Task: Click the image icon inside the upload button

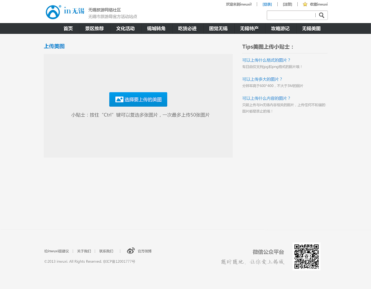Action: 119,99
